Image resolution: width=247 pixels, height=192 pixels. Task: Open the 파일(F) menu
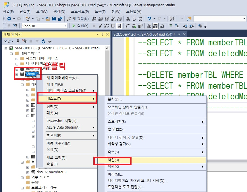coord(8,12)
